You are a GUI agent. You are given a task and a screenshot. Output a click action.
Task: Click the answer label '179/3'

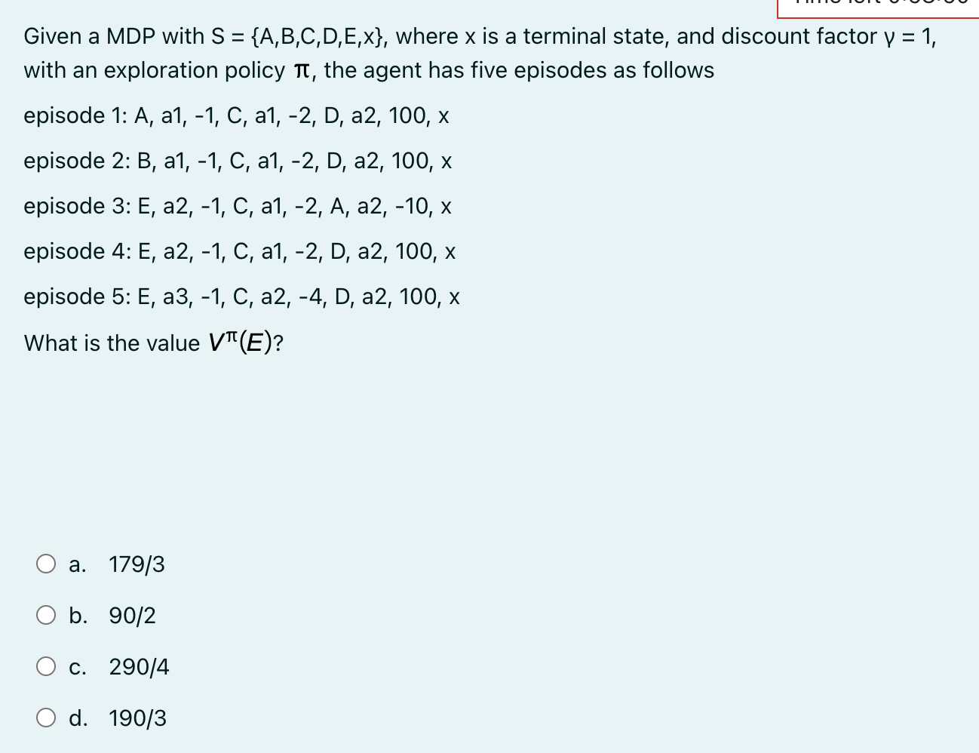137,564
